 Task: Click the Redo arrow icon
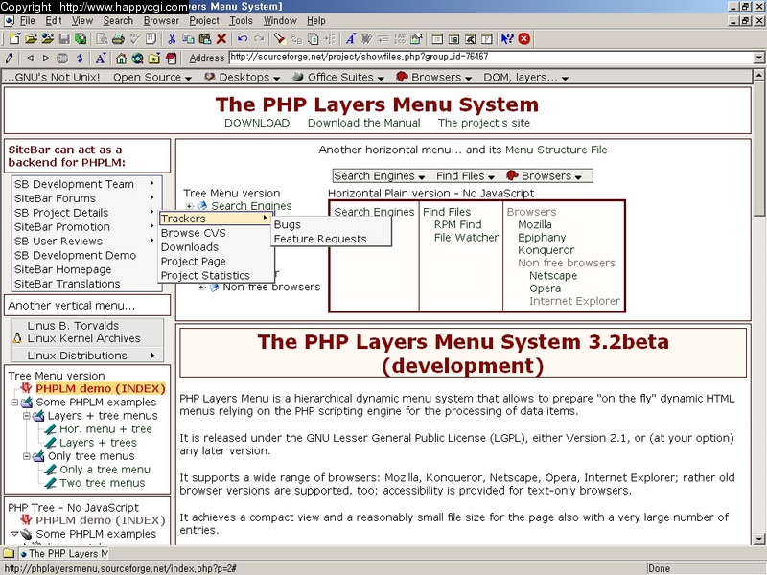point(259,38)
